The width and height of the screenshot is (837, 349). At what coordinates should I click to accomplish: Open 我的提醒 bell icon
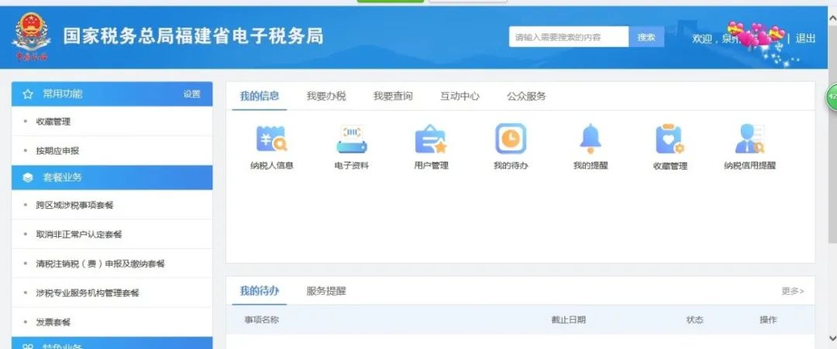tap(591, 139)
